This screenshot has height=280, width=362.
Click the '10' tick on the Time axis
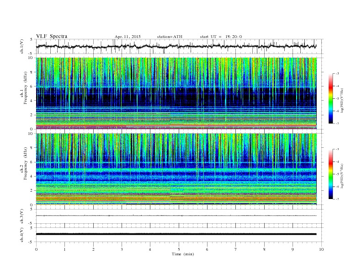point(321,249)
